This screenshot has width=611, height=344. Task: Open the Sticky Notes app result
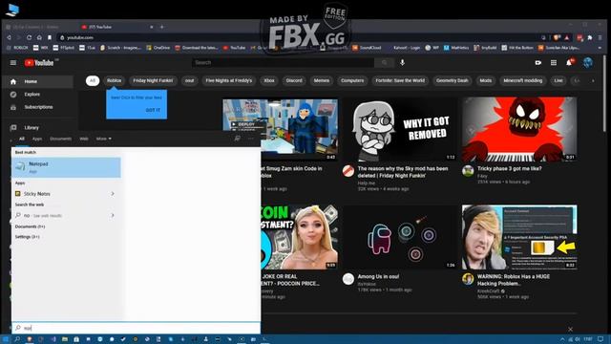pyautogui.click(x=61, y=193)
